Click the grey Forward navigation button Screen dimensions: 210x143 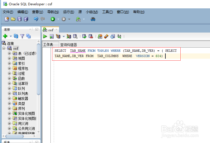point(64,19)
